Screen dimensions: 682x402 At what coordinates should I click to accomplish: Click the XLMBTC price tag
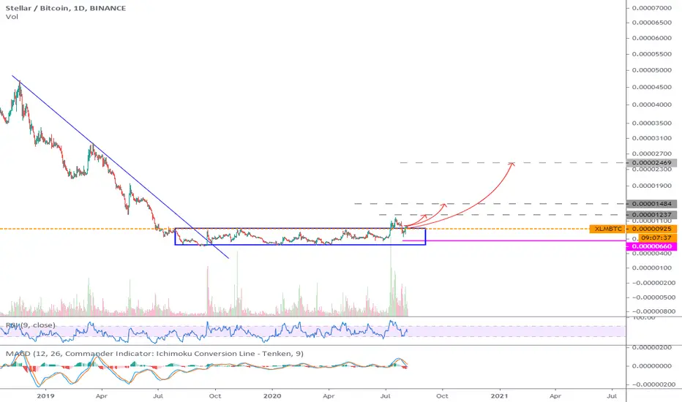pos(608,229)
